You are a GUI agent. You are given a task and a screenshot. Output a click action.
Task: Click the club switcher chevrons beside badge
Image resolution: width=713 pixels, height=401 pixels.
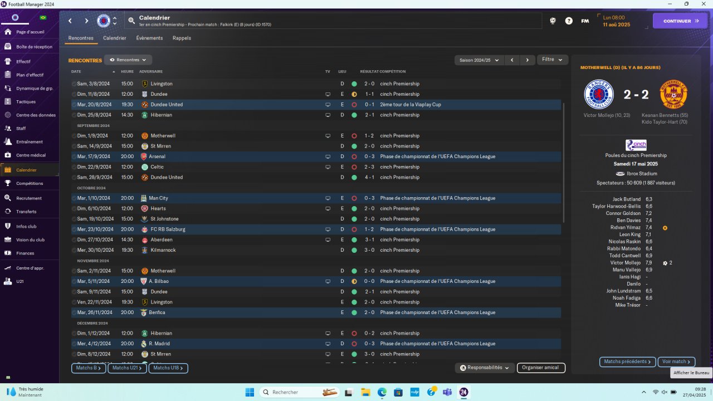(115, 21)
